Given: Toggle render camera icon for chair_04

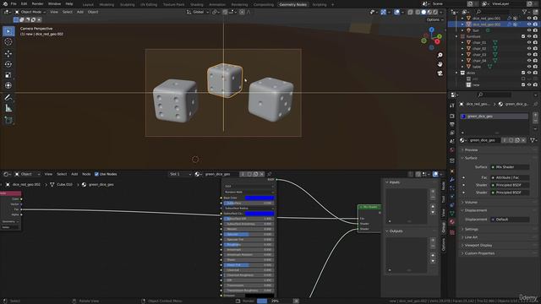Looking at the screenshot, I should [x=535, y=61].
